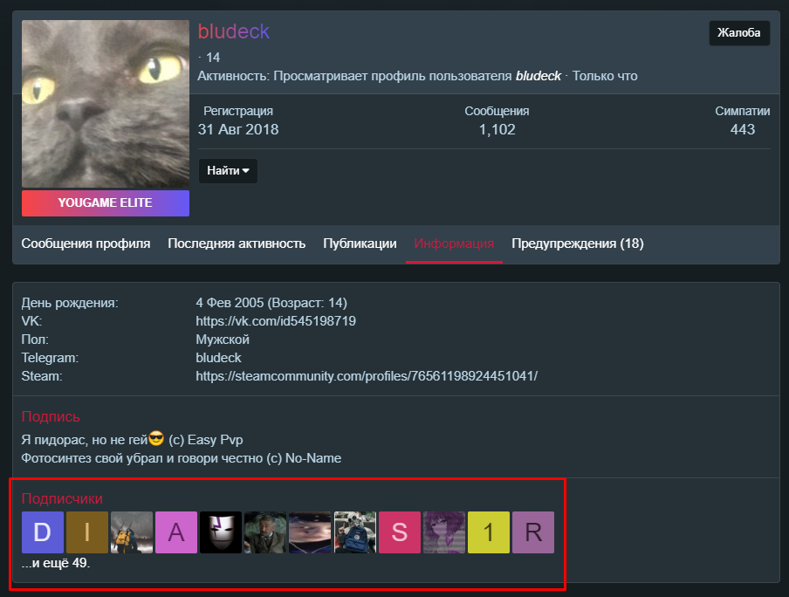Switch to the Публикации tab
789x597 pixels.
click(x=360, y=244)
